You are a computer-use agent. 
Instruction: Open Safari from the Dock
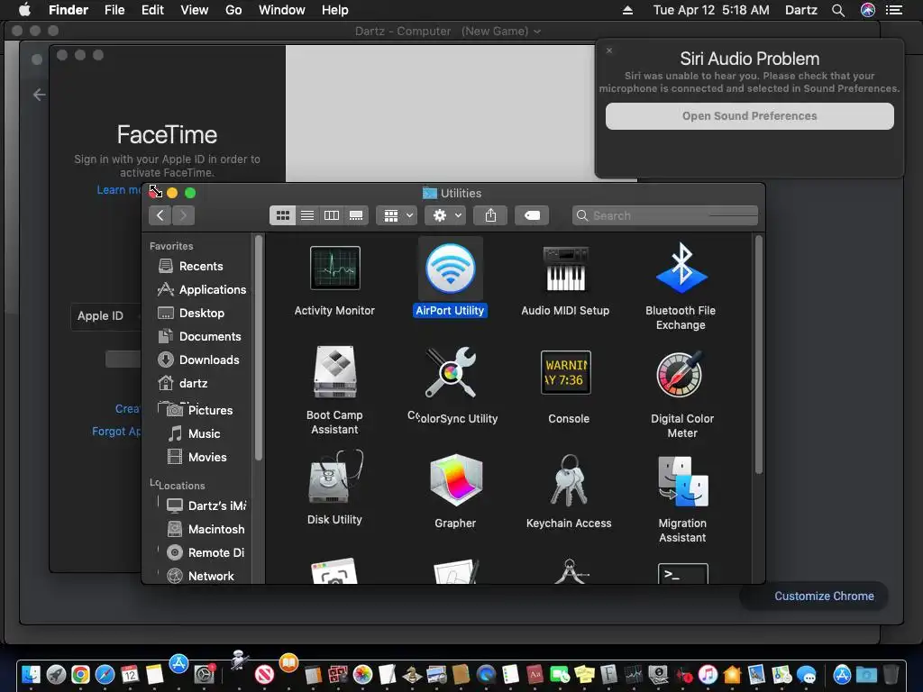click(105, 674)
